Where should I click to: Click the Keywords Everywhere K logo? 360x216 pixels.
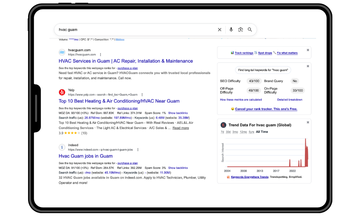[x=223, y=125]
